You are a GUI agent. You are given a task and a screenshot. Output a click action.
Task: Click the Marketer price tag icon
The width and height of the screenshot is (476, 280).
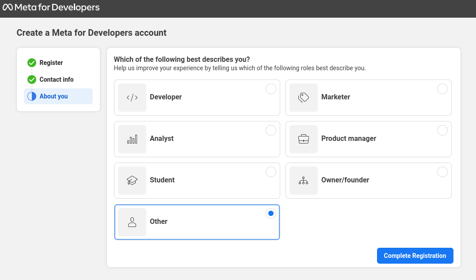click(304, 98)
